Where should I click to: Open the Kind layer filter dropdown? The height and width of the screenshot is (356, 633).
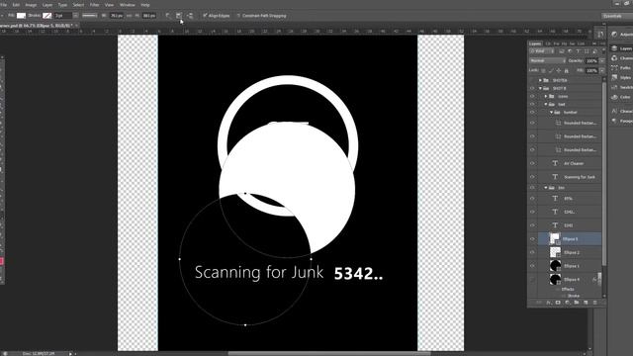point(542,51)
